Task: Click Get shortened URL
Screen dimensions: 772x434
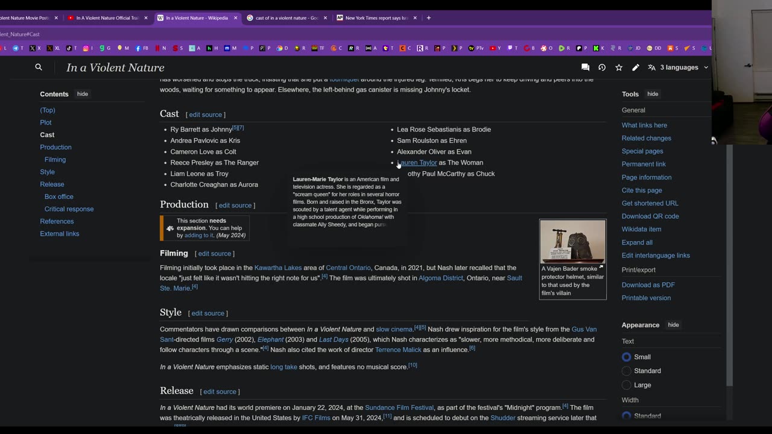Action: [650, 203]
